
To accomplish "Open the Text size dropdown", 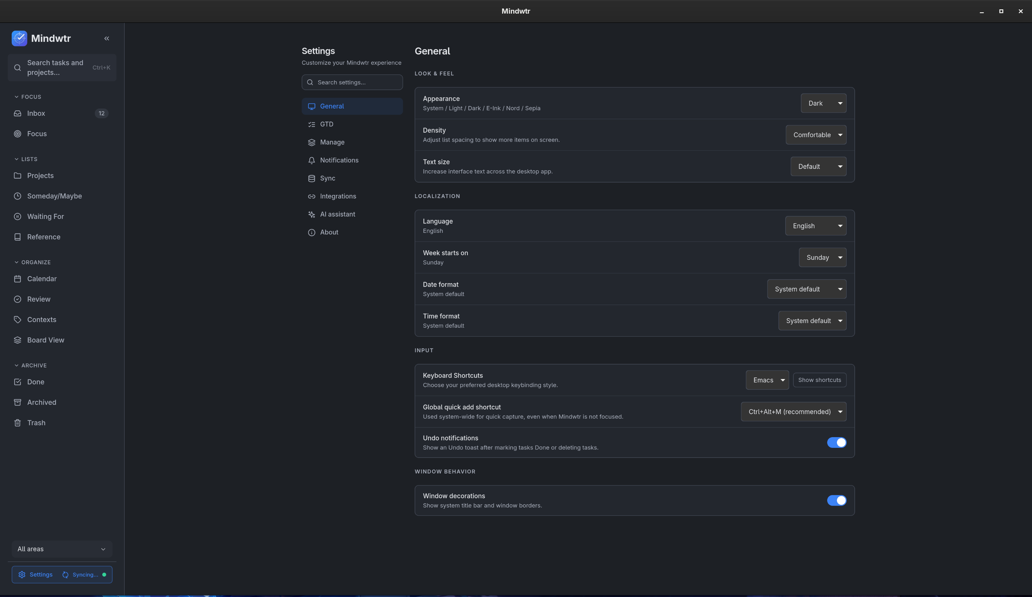I will click(818, 167).
